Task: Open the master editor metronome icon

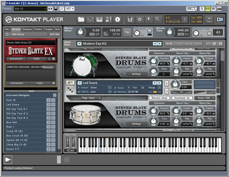Action: [109, 19]
